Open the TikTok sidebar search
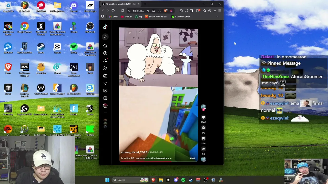The image size is (328, 184). pyautogui.click(x=105, y=37)
